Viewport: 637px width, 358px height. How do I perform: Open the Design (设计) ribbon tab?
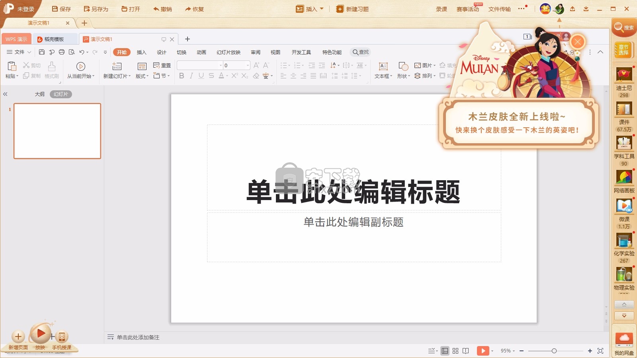(162, 52)
